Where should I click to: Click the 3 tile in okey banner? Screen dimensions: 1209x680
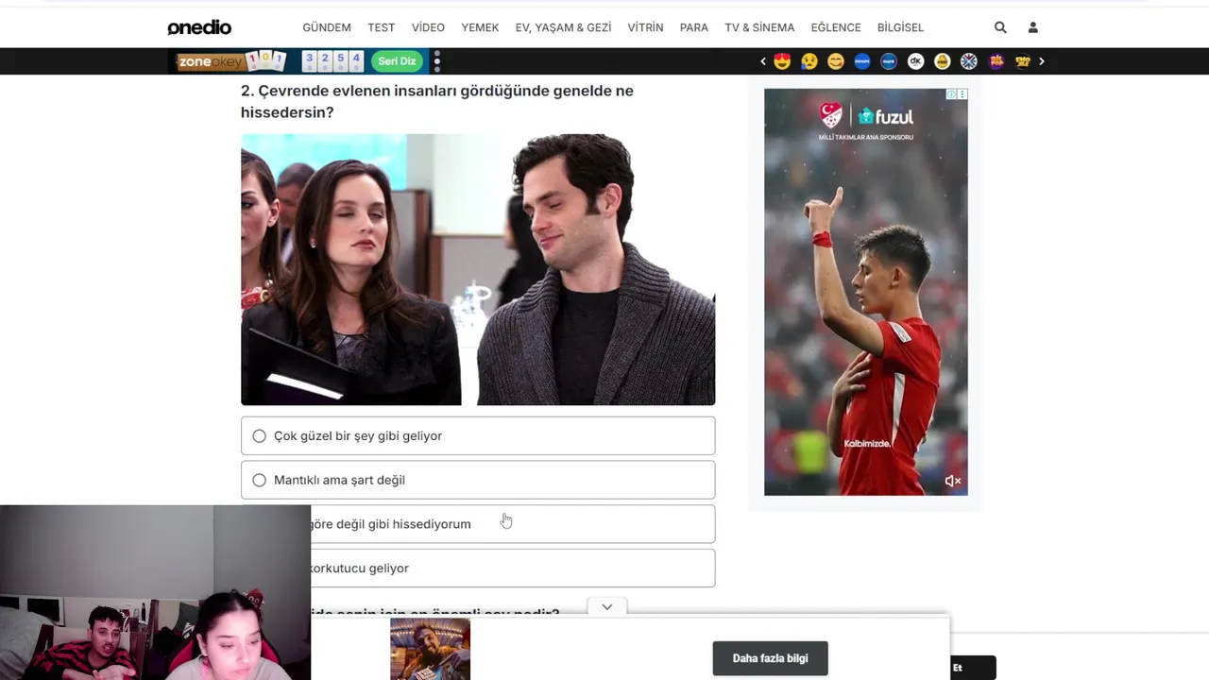(309, 60)
